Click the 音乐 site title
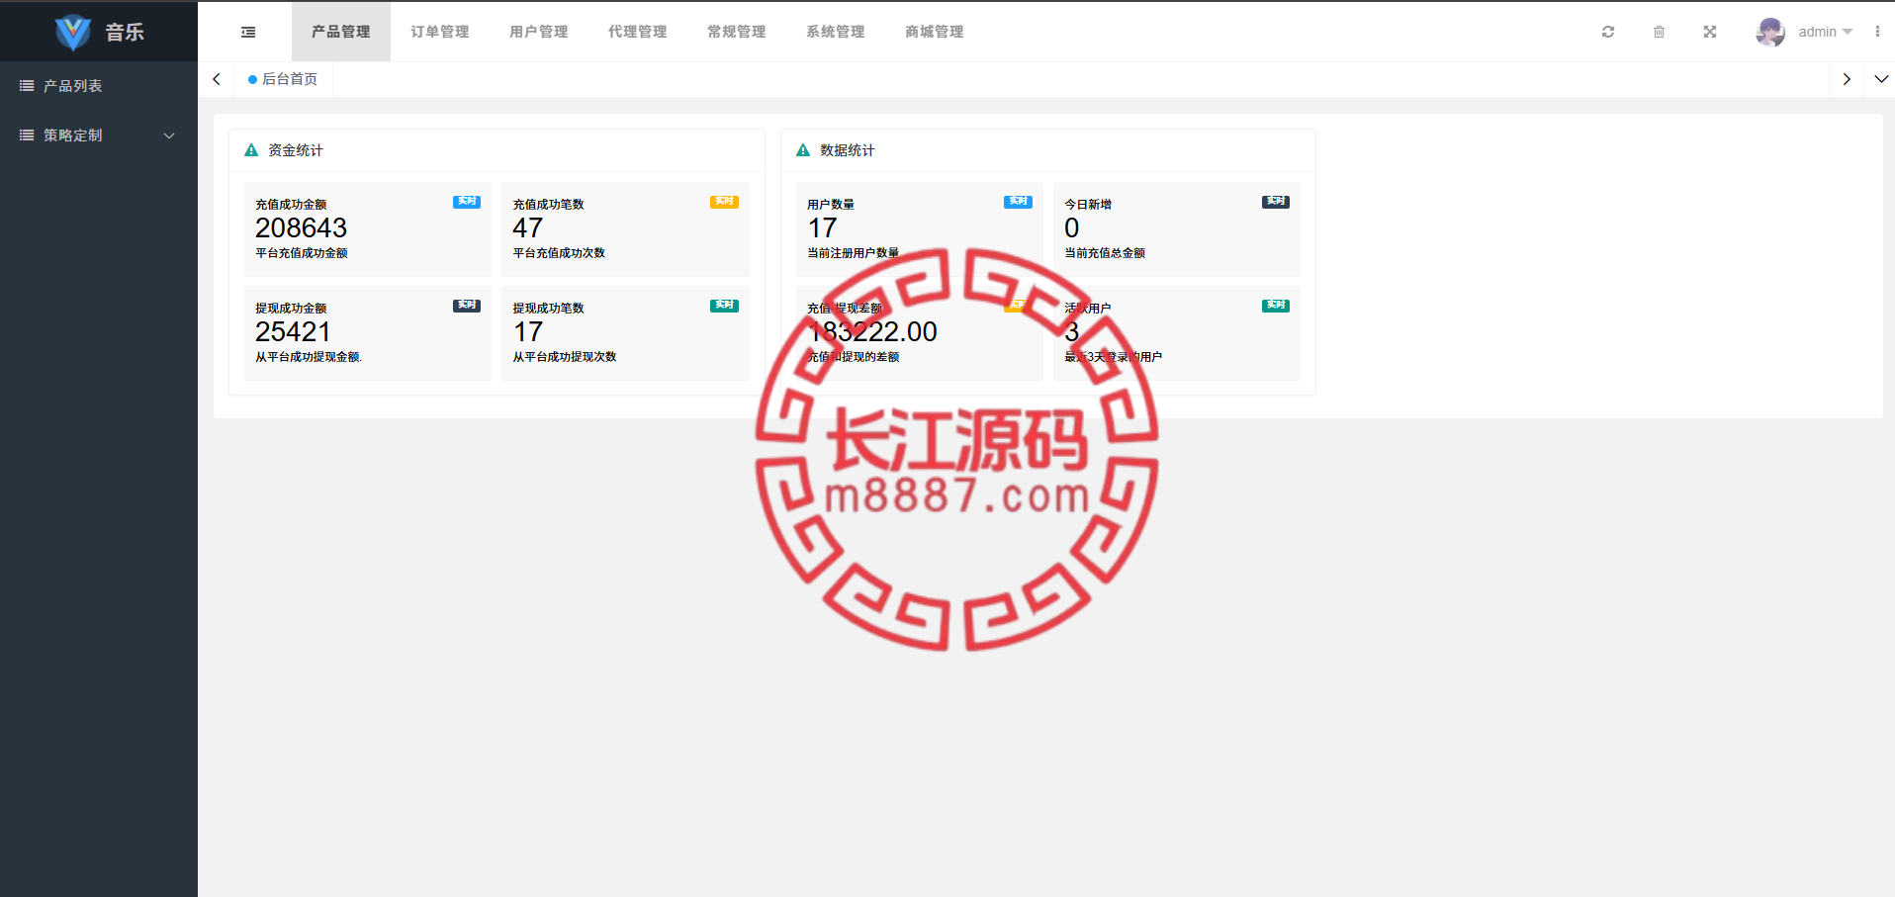This screenshot has height=897, width=1895. [x=125, y=32]
